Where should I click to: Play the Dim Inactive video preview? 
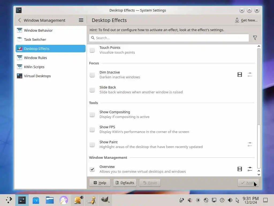(x=239, y=75)
